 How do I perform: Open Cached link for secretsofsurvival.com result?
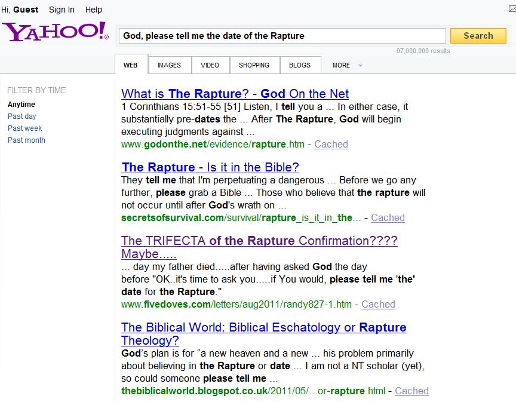click(x=388, y=217)
